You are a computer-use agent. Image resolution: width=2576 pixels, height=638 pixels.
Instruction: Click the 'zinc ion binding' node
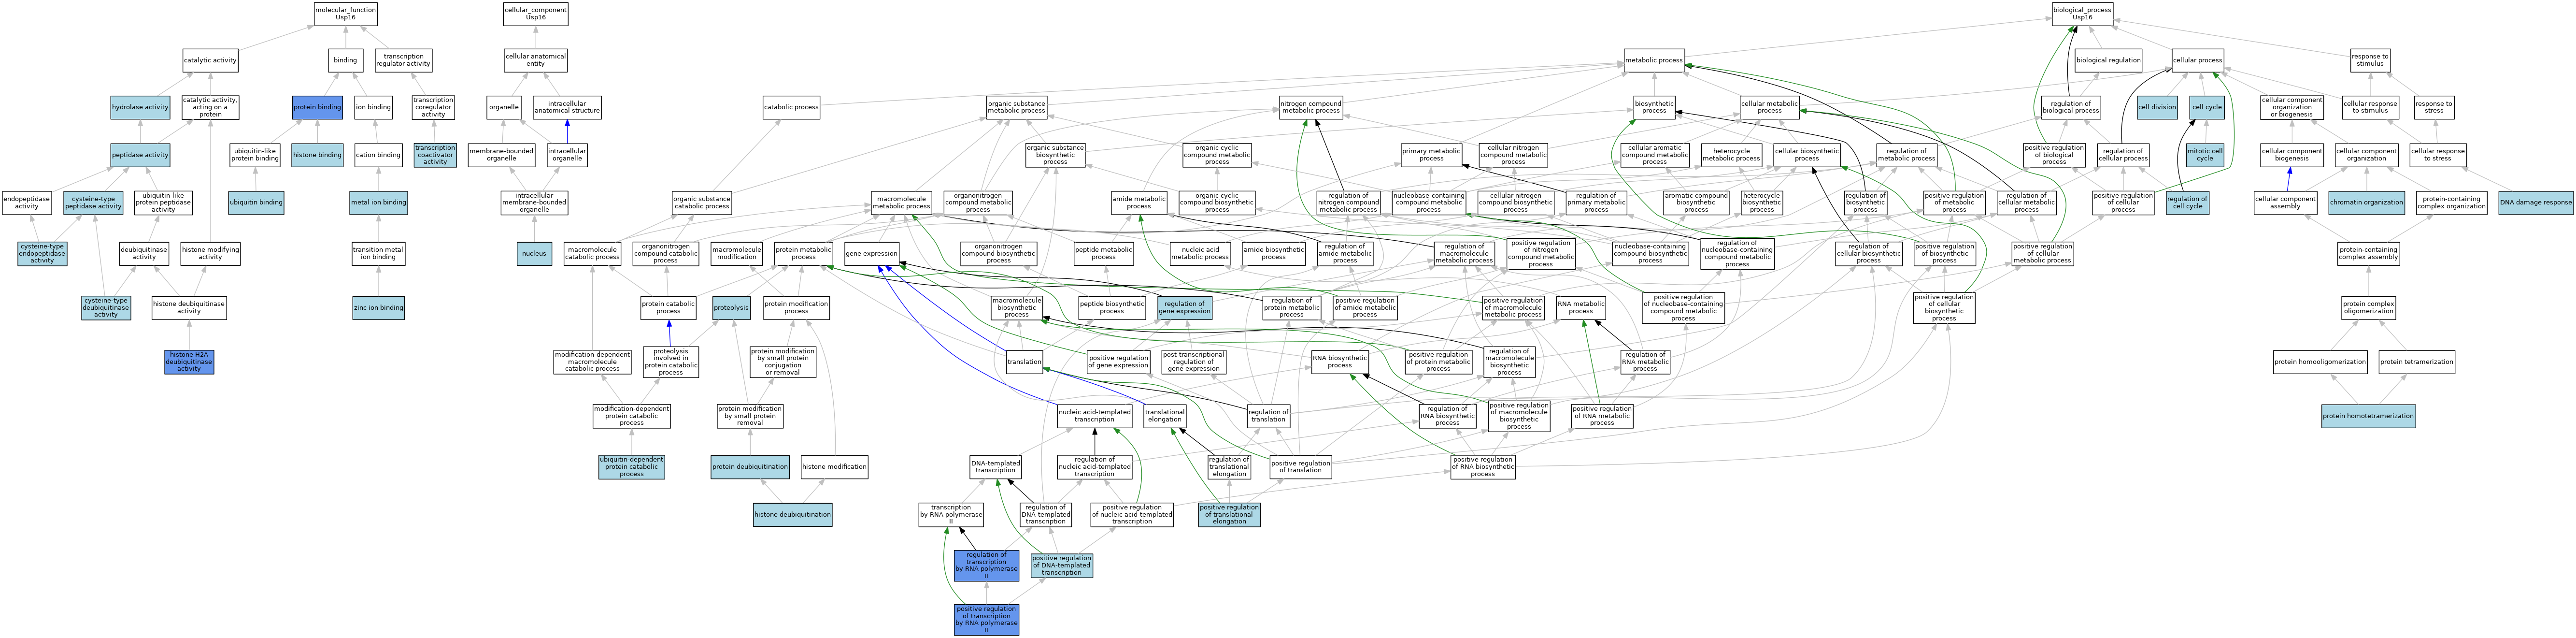click(x=378, y=308)
